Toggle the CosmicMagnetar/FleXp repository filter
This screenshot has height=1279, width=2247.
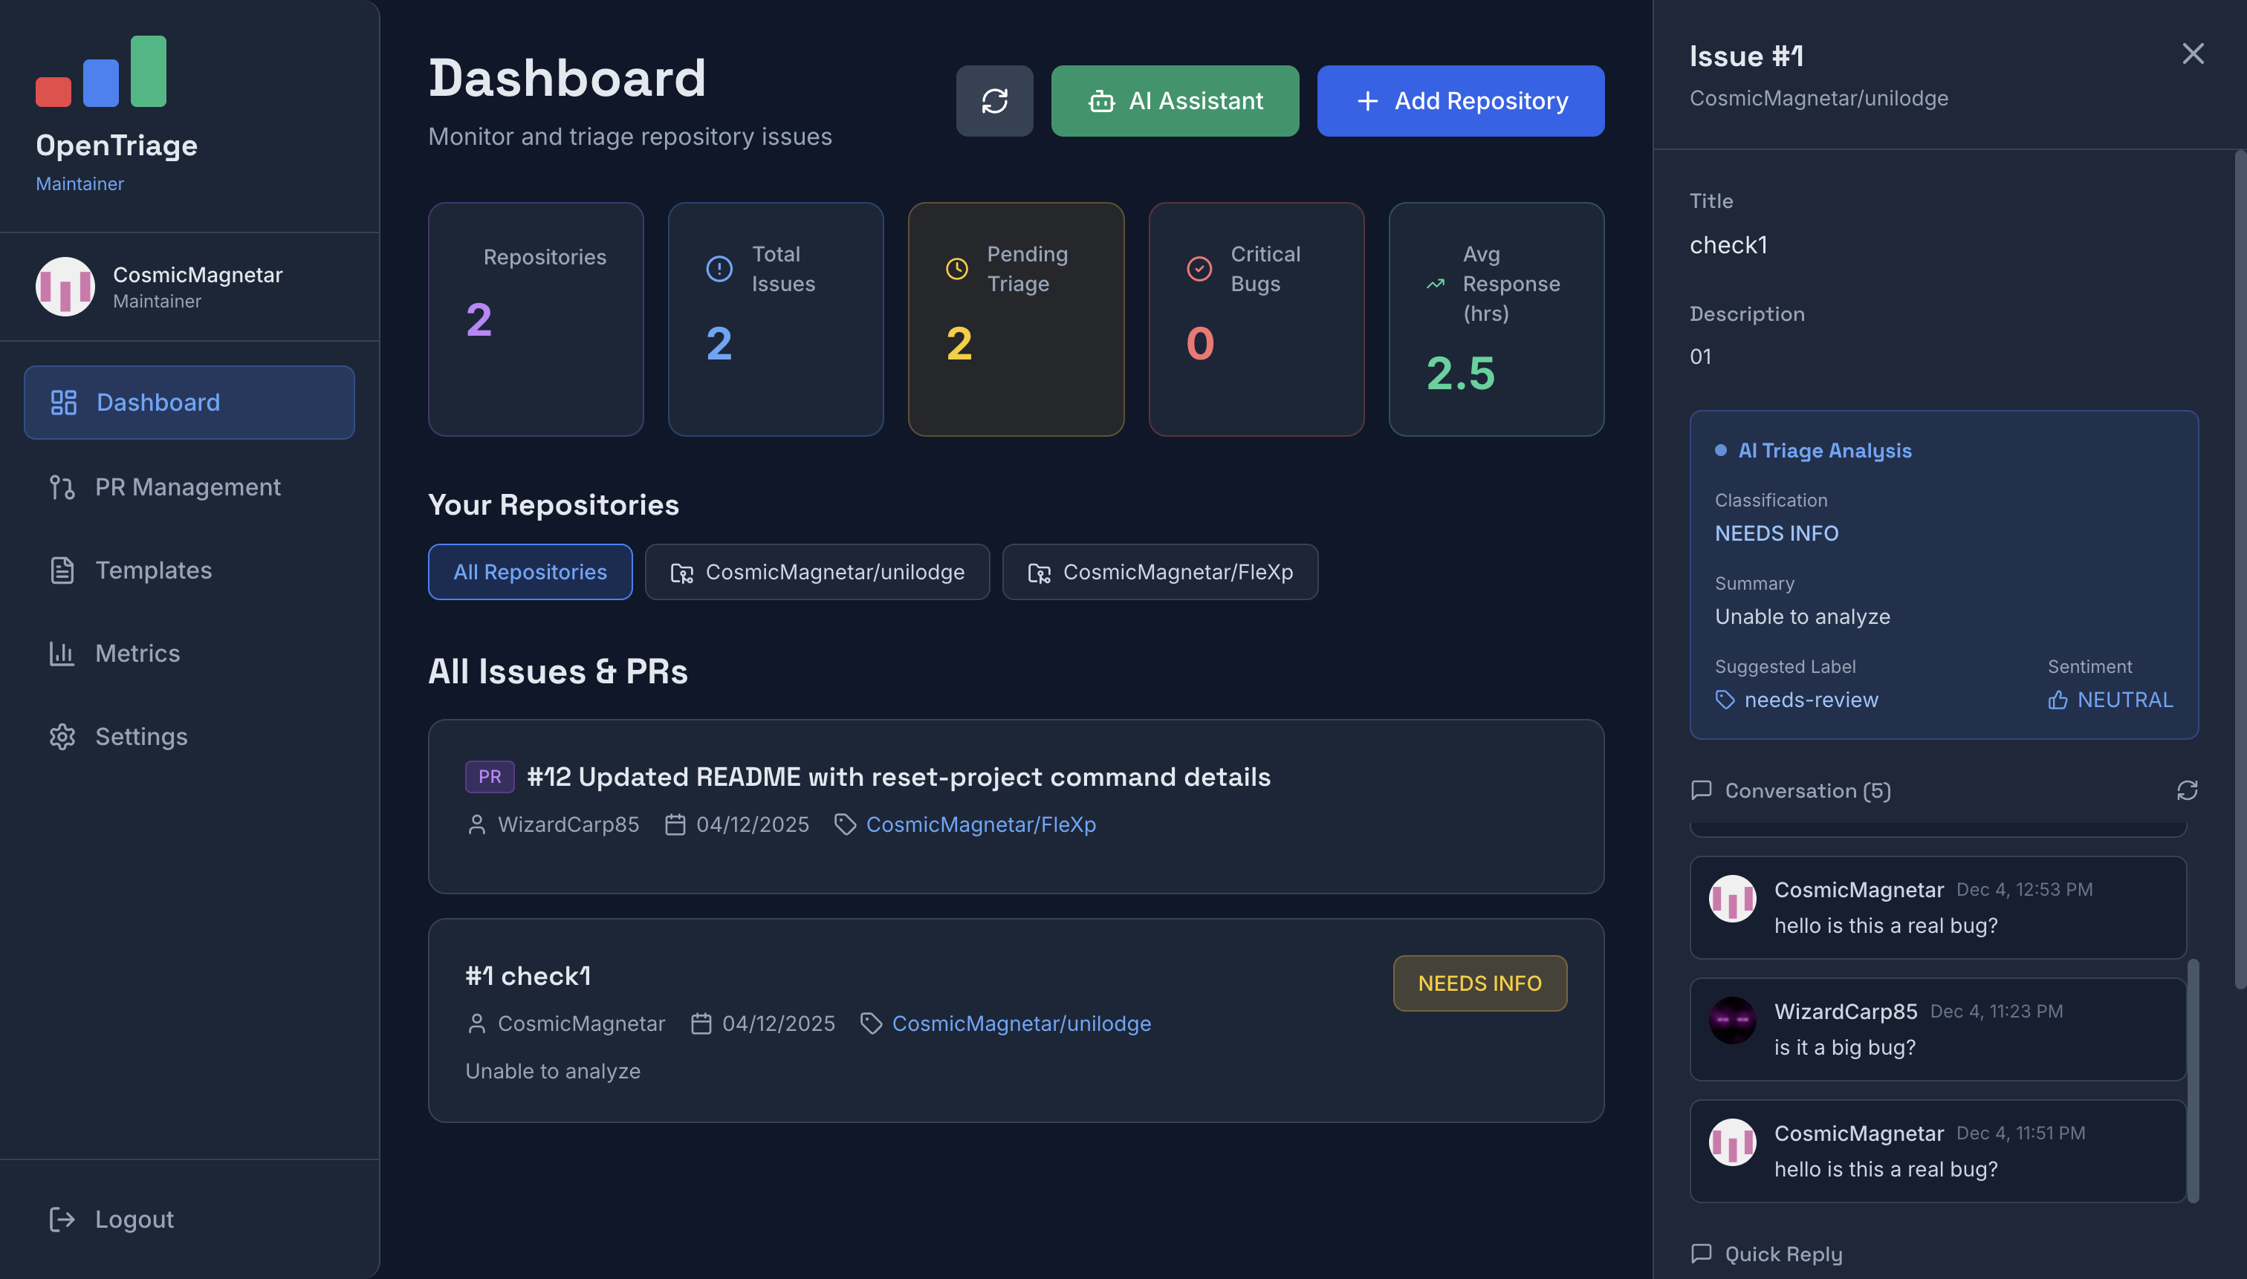tap(1159, 572)
